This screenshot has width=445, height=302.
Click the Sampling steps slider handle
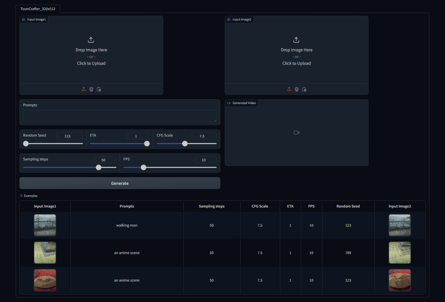[x=99, y=167]
